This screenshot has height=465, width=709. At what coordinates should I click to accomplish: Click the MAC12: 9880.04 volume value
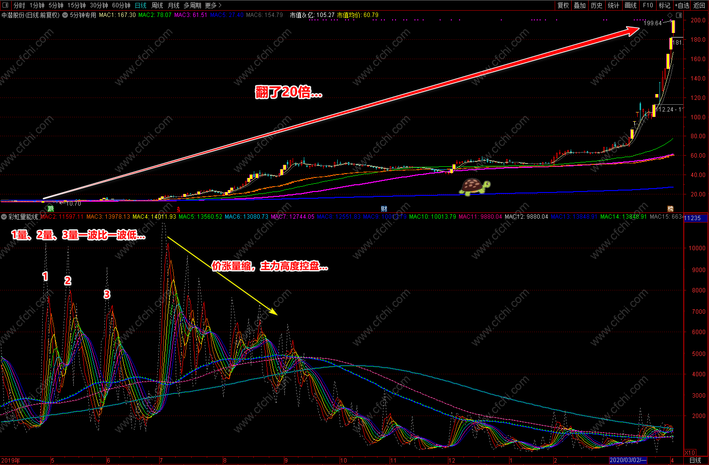[527, 217]
